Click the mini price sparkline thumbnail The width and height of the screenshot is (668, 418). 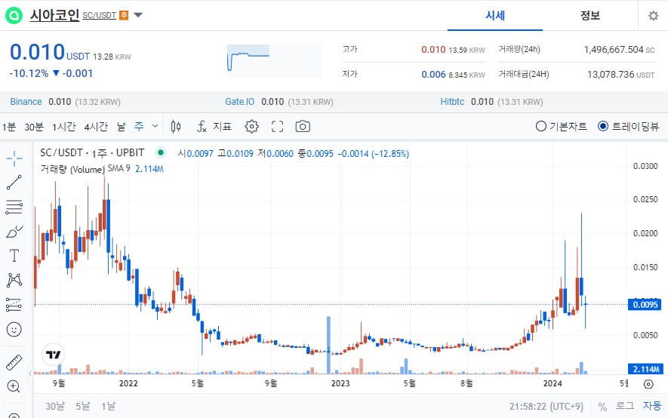click(x=274, y=61)
